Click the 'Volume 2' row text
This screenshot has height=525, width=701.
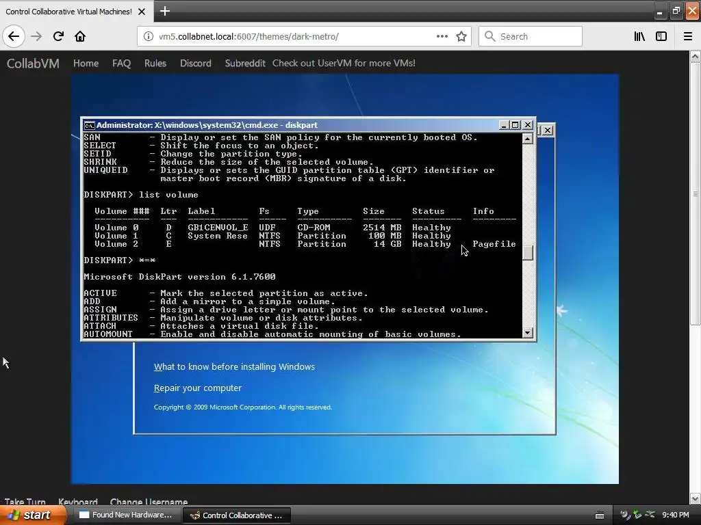click(116, 244)
